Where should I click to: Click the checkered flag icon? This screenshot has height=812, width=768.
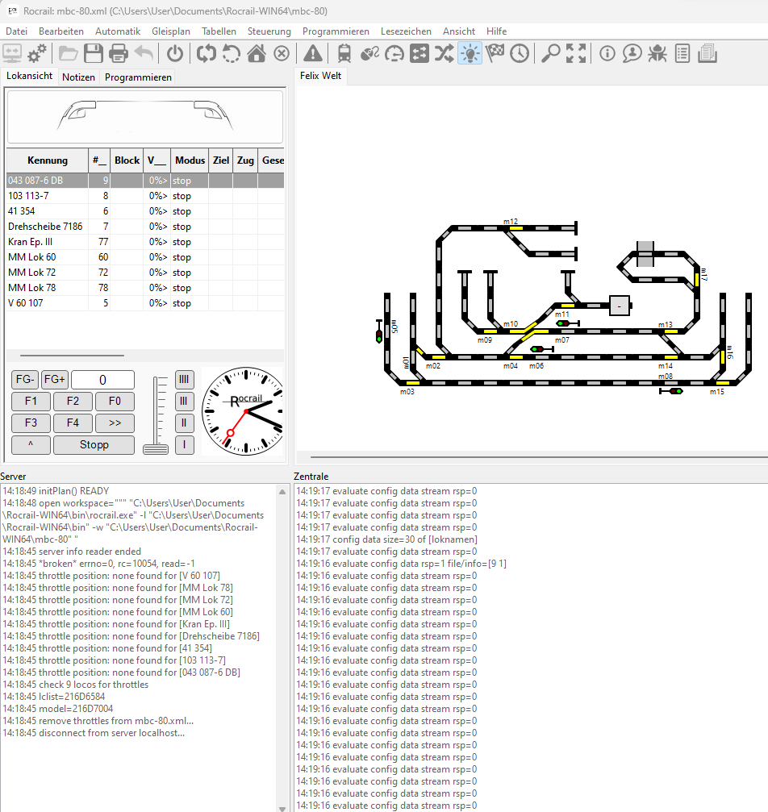tap(495, 53)
